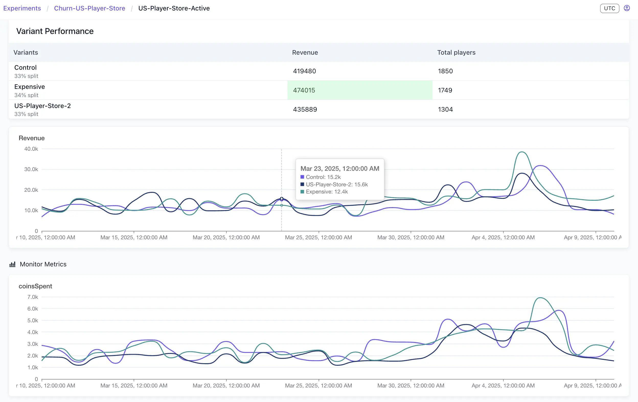Select the highlighted Expensive revenue cell 474015
The image size is (638, 402).
coord(304,90)
